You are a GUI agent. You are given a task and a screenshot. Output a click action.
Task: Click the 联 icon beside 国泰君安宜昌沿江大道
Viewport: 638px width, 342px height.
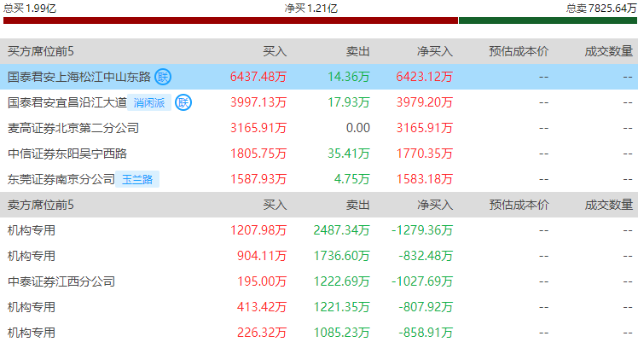tap(183, 102)
